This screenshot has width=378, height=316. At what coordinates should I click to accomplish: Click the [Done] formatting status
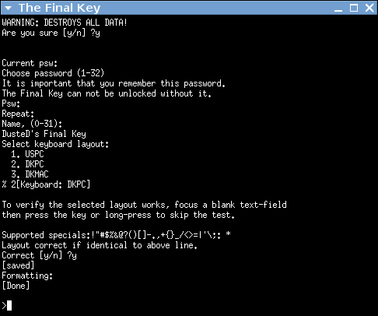(16, 286)
